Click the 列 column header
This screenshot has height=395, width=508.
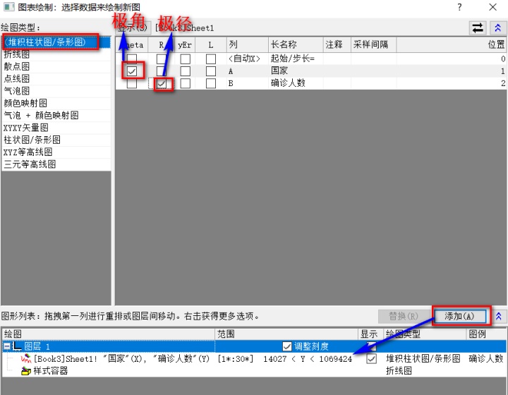pyautogui.click(x=248, y=44)
